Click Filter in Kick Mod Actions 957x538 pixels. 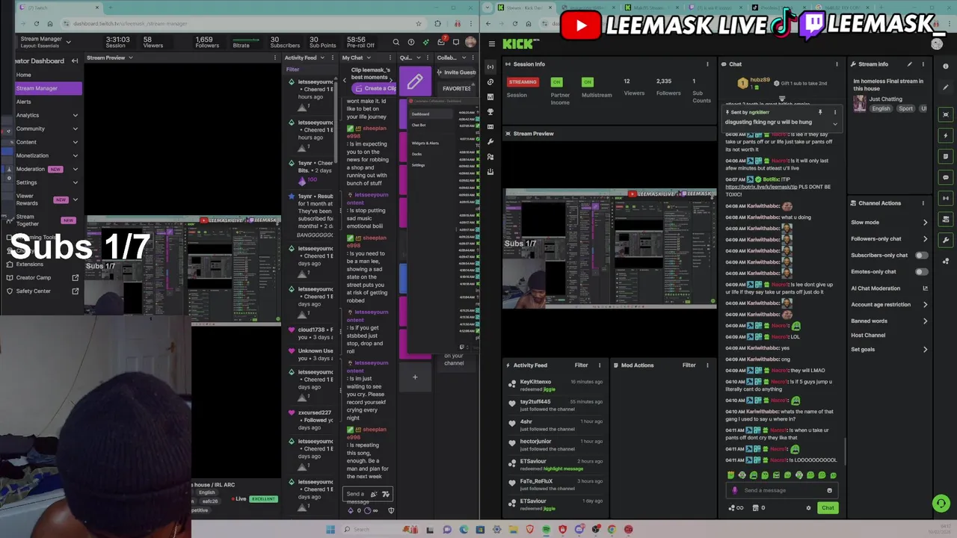pos(689,365)
